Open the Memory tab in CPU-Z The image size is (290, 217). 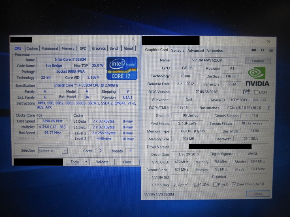pyautogui.click(x=68, y=49)
